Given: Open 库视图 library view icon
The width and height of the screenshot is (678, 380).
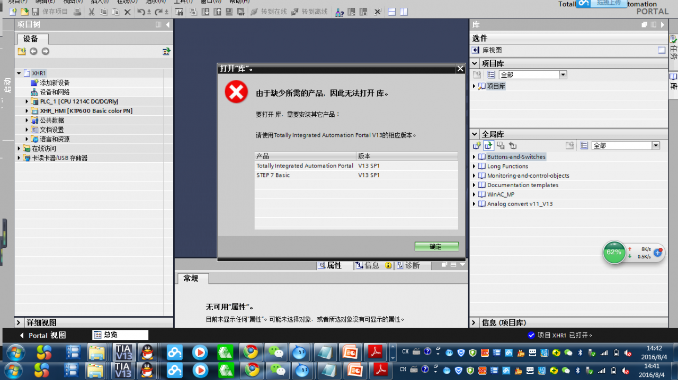Looking at the screenshot, I should 476,50.
